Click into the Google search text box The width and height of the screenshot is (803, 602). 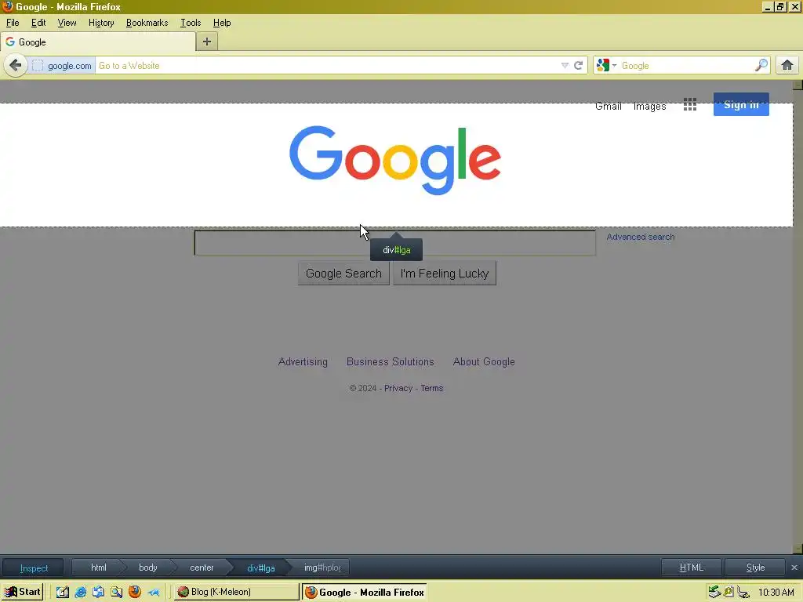(x=395, y=243)
